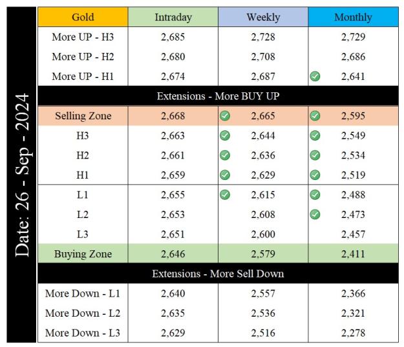Viewport: 404px width, 347px height.
Task: Click the Extensions - More Sell Down banner
Action: tap(218, 273)
